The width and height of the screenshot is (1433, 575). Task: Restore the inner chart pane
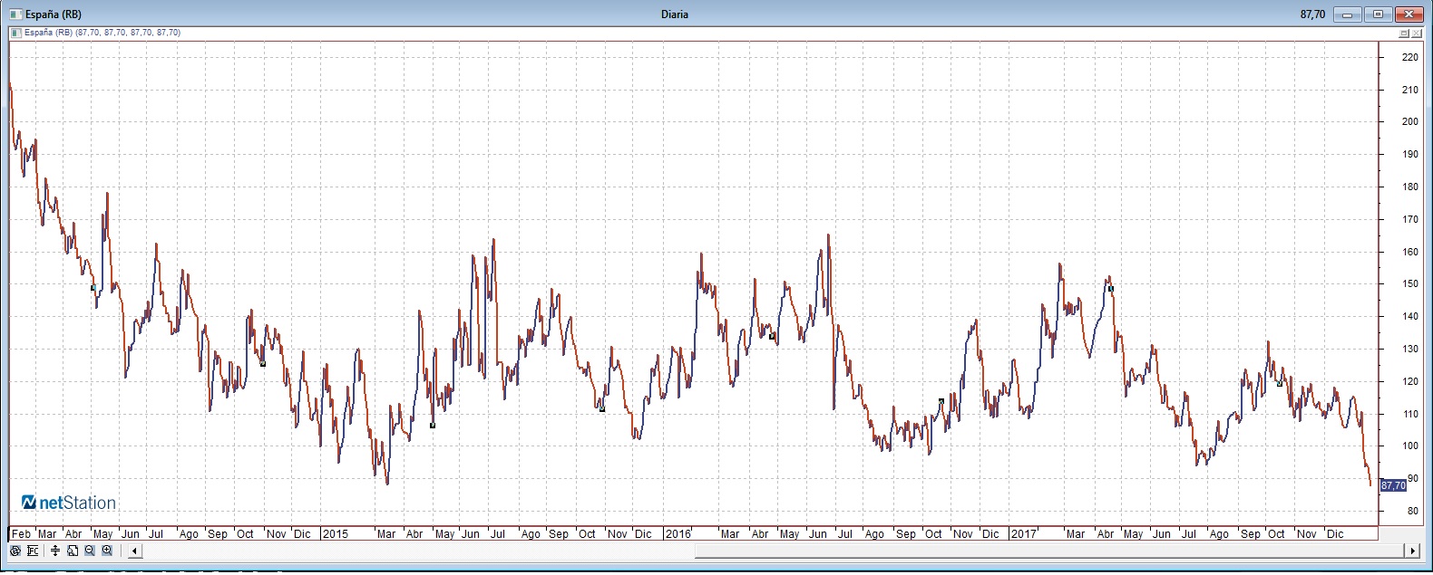1404,33
